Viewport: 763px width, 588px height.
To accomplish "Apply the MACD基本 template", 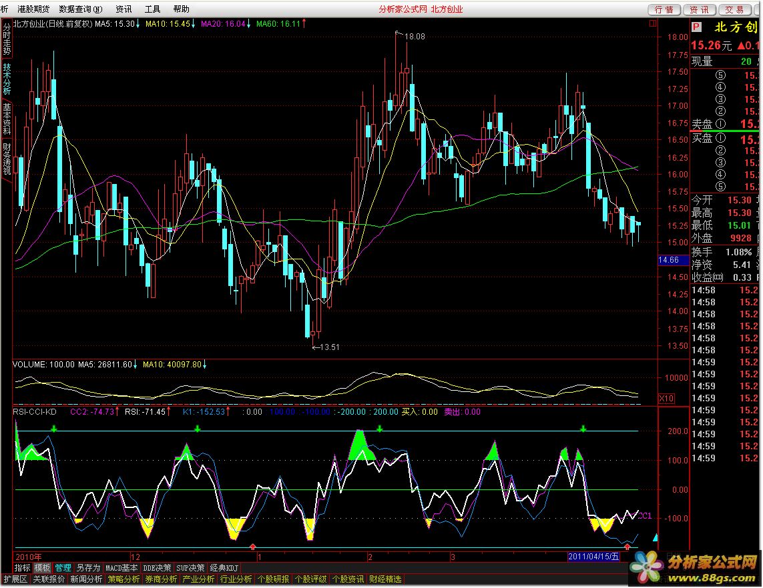I will (x=121, y=567).
